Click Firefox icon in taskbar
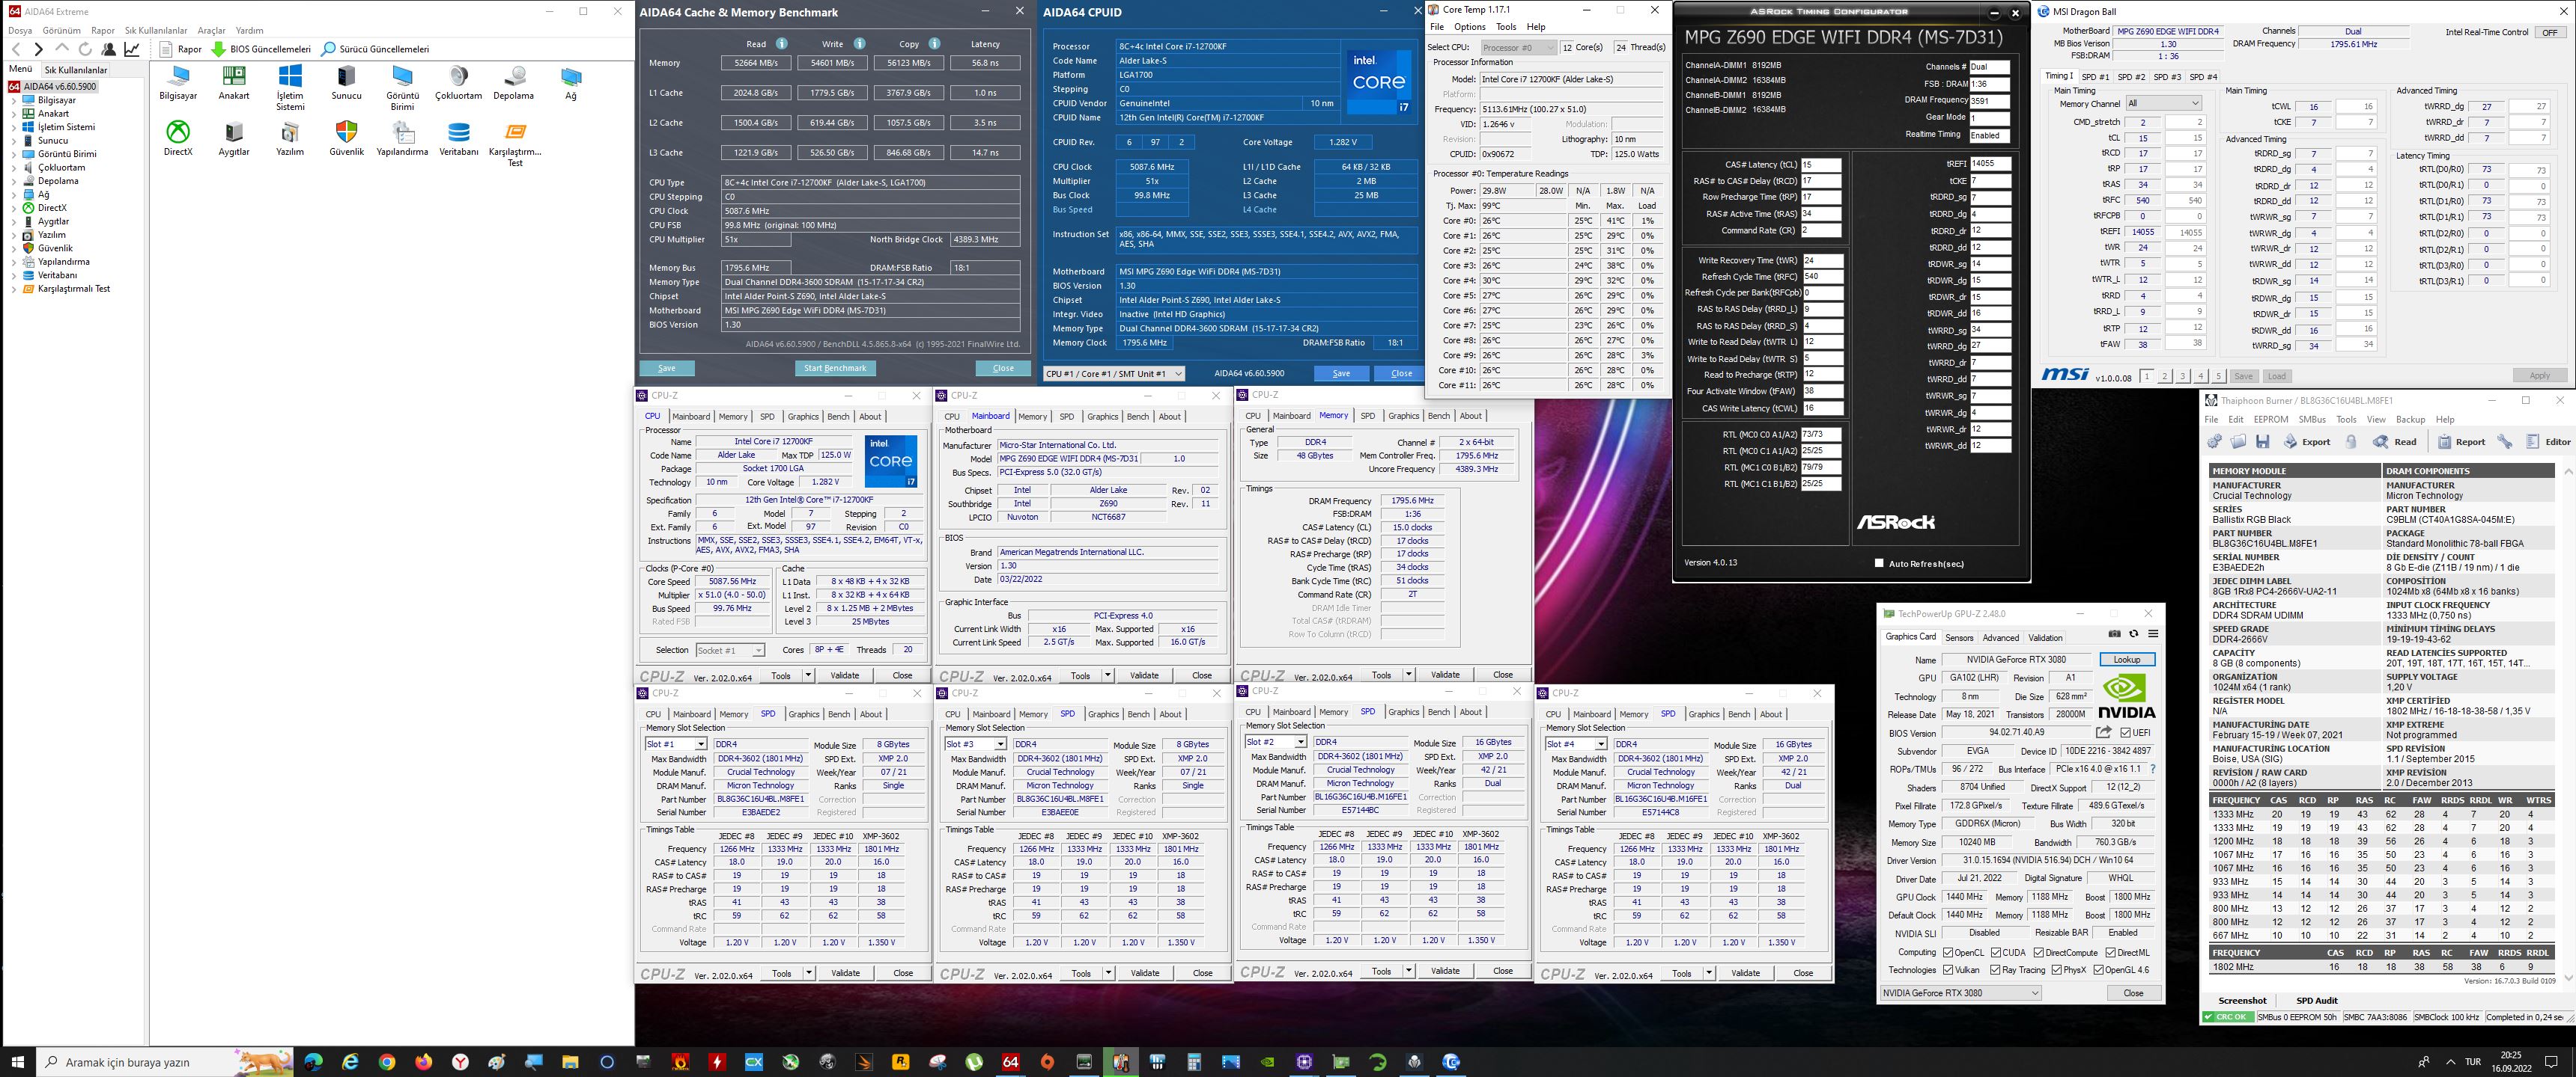 click(x=424, y=1061)
